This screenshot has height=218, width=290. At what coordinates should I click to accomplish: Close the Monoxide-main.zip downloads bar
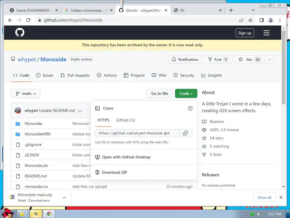click(x=281, y=197)
